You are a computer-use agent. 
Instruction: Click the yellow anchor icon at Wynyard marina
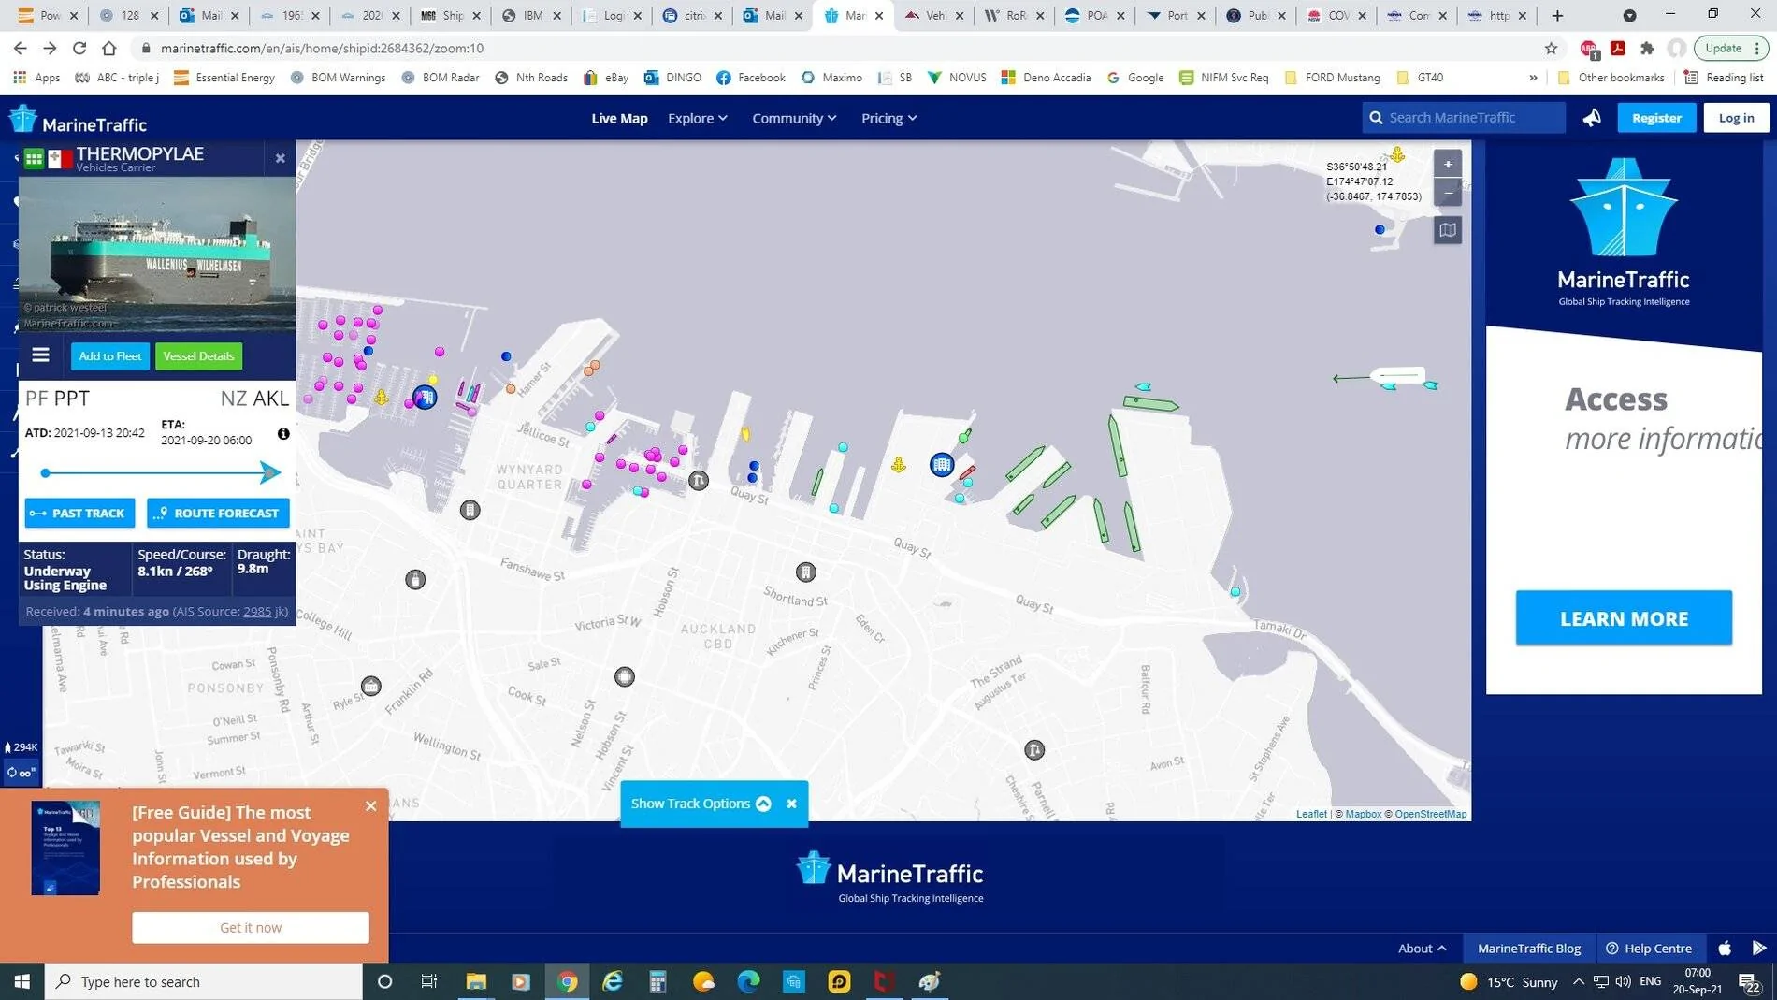[x=382, y=399]
